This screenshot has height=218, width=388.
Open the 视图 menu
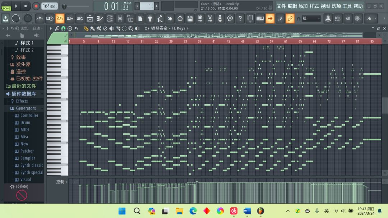tap(325, 6)
